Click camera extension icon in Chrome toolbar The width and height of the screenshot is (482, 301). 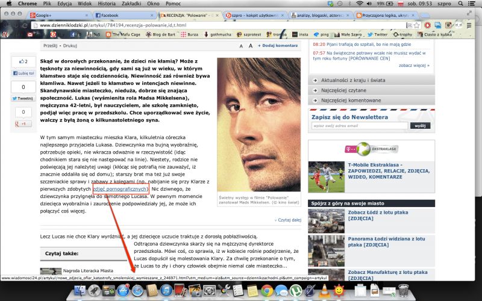448,25
